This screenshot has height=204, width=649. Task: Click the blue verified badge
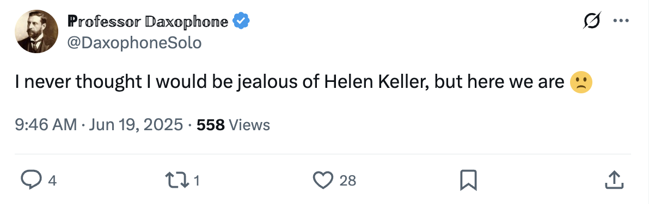point(240,21)
